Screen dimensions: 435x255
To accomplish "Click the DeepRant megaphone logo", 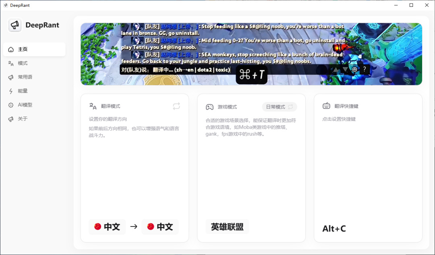I will (15, 25).
